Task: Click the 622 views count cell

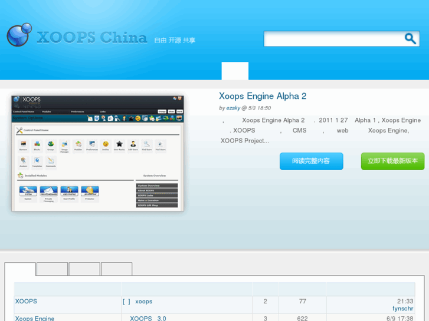Action: point(302,319)
